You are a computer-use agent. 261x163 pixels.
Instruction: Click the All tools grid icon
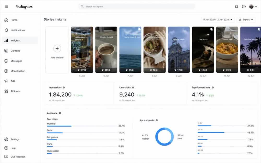(6, 91)
